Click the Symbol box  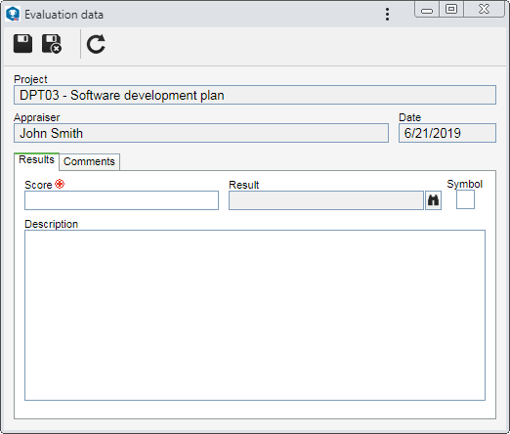[465, 199]
